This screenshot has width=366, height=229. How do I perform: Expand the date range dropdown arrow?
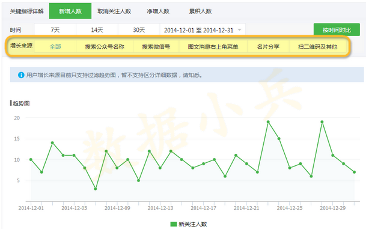[239, 30]
